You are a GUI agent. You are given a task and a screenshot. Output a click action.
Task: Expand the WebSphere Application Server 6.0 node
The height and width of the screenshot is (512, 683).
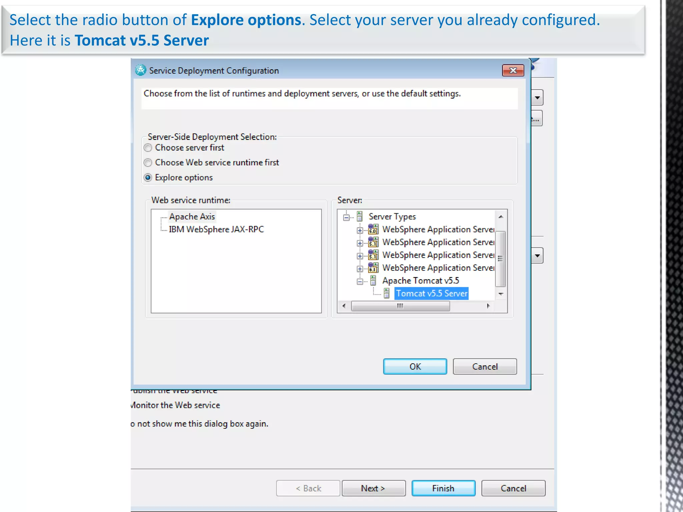click(360, 230)
